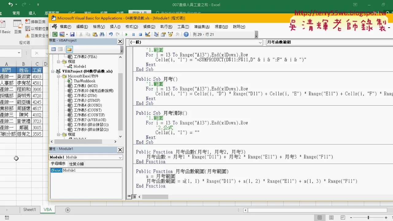Click the Insert UserForm toolbar icon
This screenshot has width=393, height=221.
click(62, 34)
